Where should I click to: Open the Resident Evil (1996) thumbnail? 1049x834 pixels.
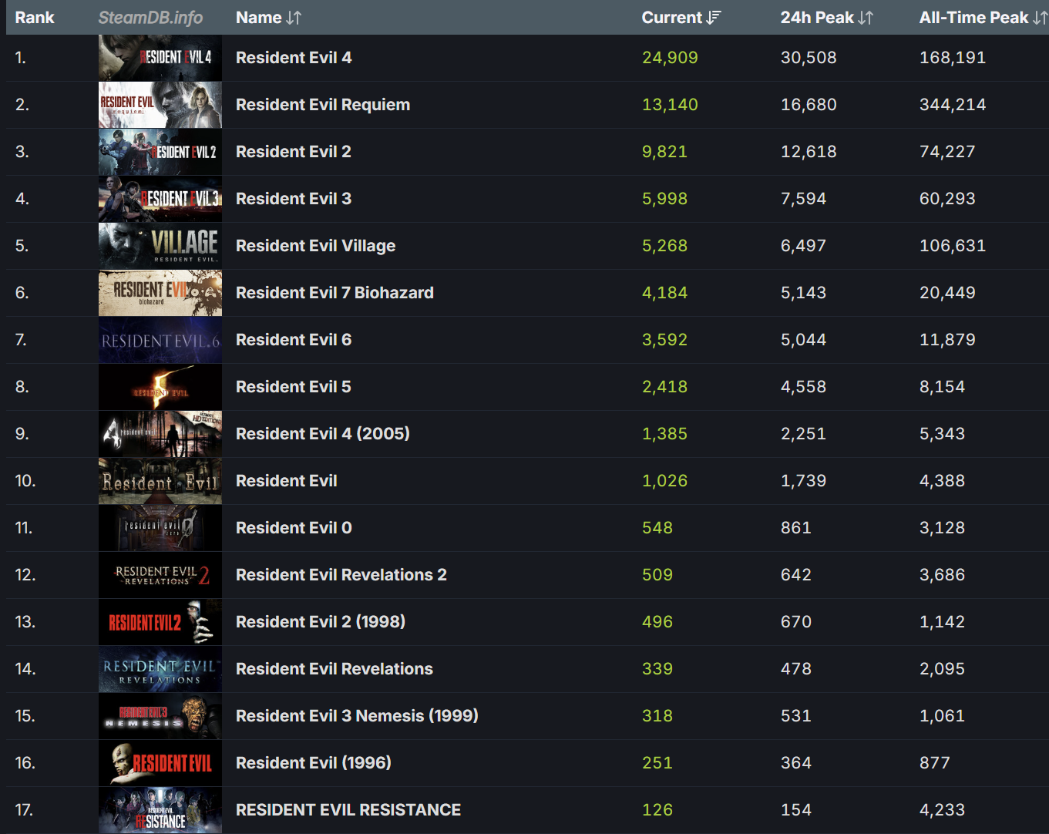[x=160, y=763]
